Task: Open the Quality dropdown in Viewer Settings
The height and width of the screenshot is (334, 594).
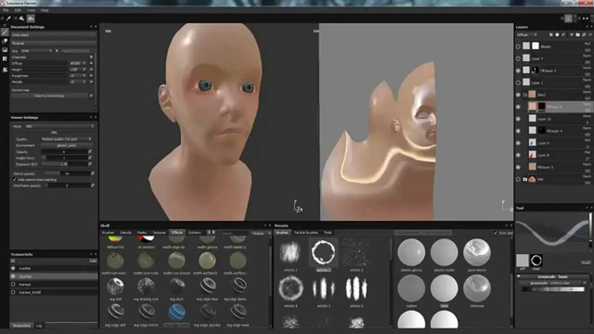Action: click(x=66, y=139)
